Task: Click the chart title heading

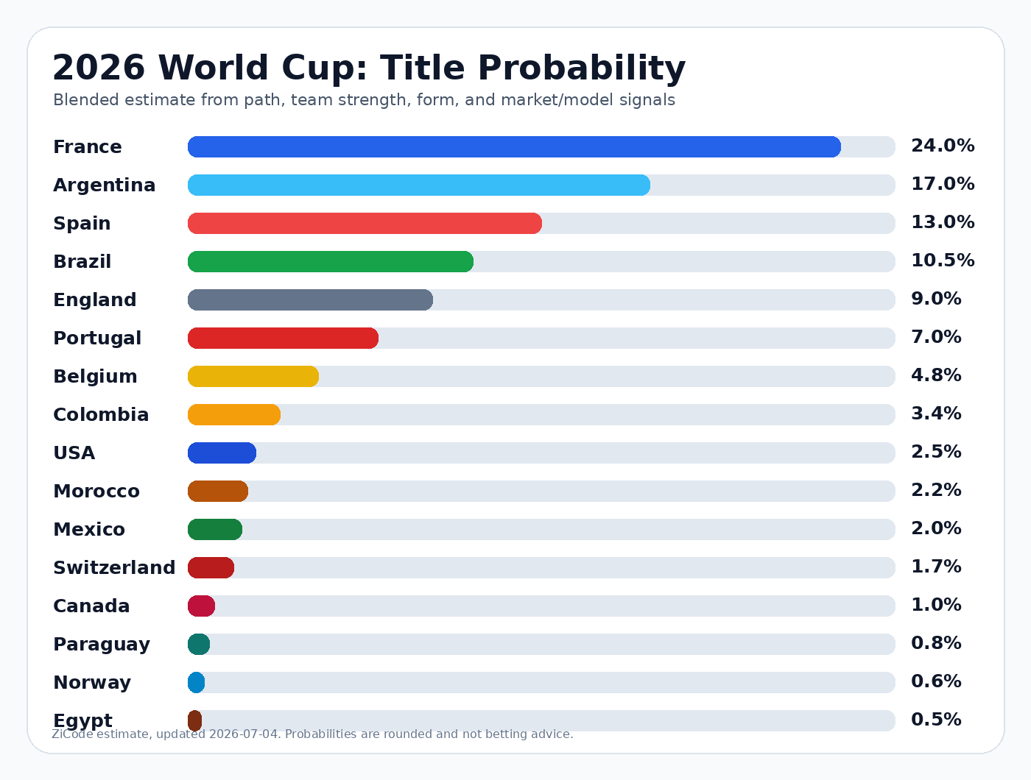Action: click(x=369, y=68)
